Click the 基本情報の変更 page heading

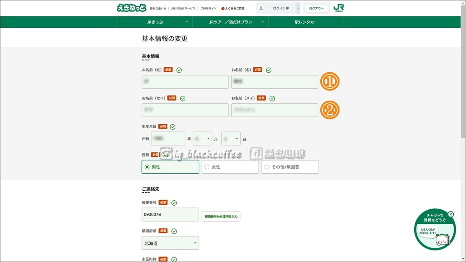(165, 39)
